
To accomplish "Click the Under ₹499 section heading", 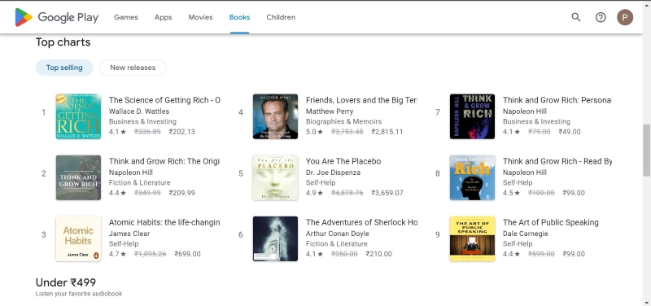I will pyautogui.click(x=66, y=282).
